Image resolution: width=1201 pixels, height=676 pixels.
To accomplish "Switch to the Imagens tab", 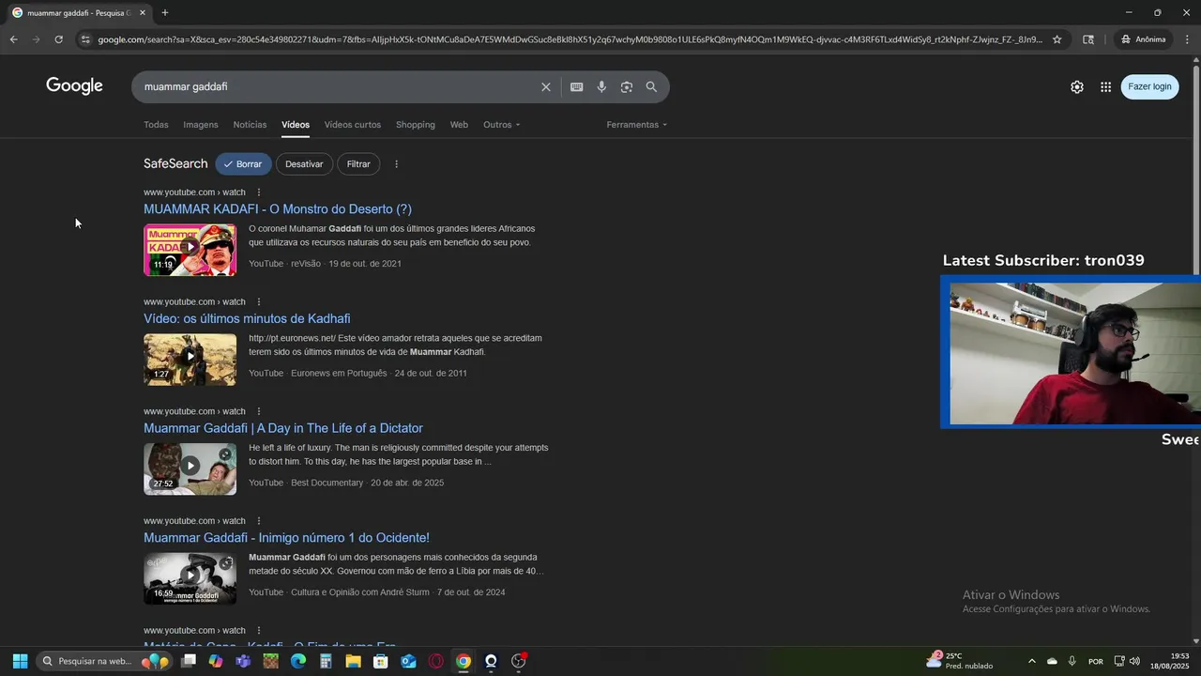I will (x=201, y=125).
